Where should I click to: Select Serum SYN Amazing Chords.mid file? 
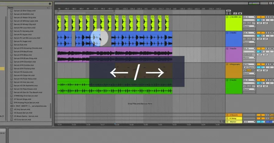(28, 48)
